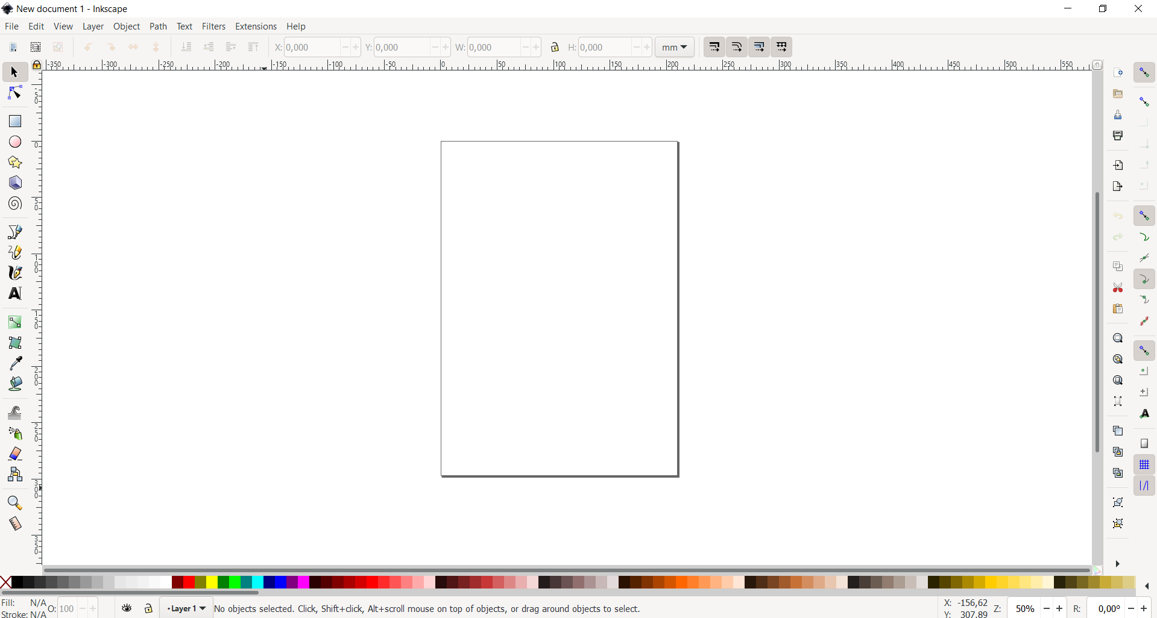
Task: Open the Layer 1 selector dropdown
Action: (x=186, y=608)
